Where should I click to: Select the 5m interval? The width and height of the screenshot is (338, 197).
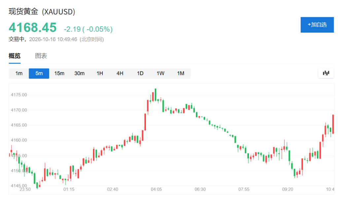[x=39, y=73]
